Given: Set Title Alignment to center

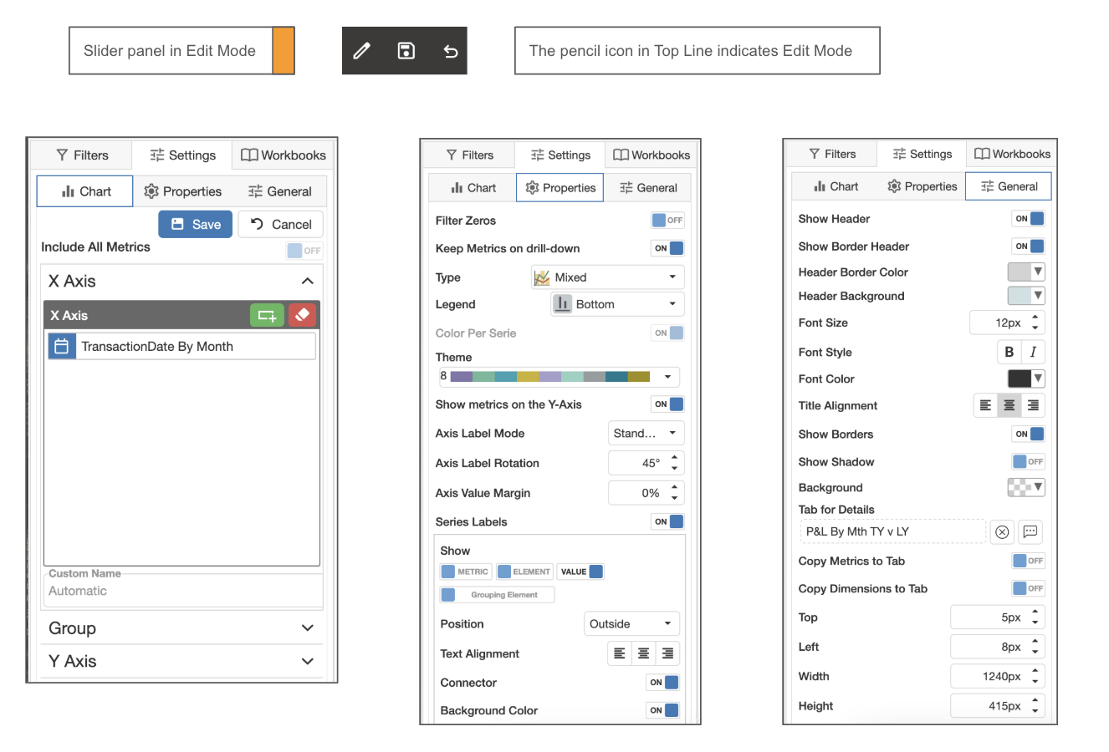Looking at the screenshot, I should (1009, 405).
